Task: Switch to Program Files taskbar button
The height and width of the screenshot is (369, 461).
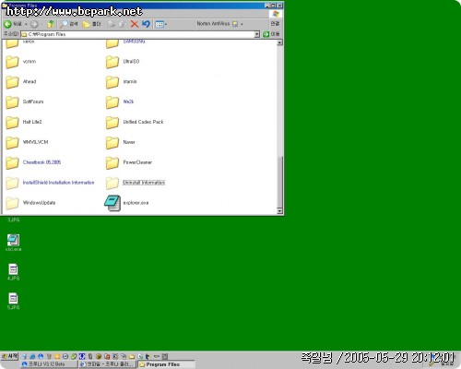Action: tap(166, 364)
